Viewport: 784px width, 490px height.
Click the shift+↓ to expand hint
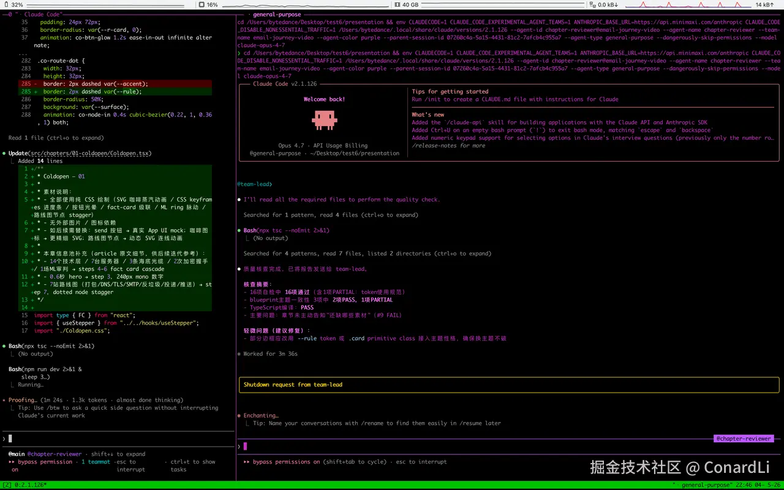118,454
